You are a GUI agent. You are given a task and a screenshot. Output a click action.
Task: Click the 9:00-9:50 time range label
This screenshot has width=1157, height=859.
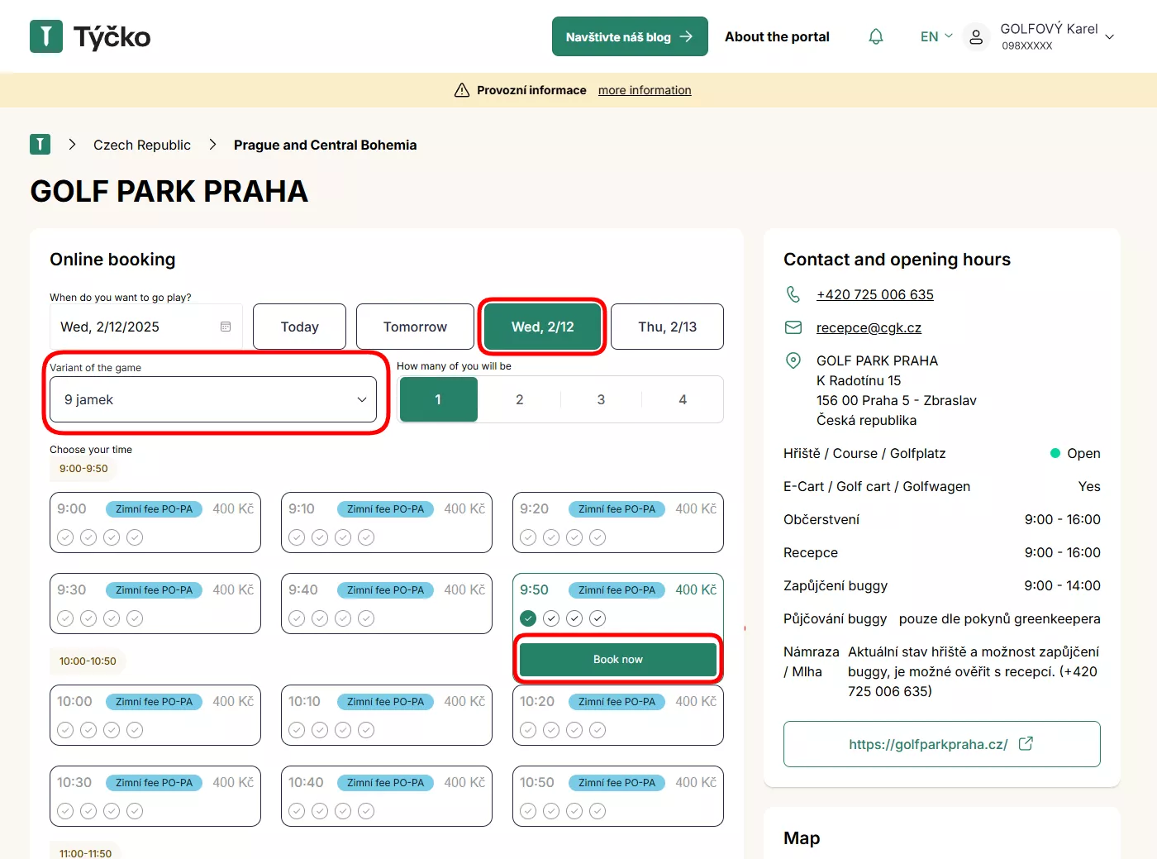(x=83, y=468)
